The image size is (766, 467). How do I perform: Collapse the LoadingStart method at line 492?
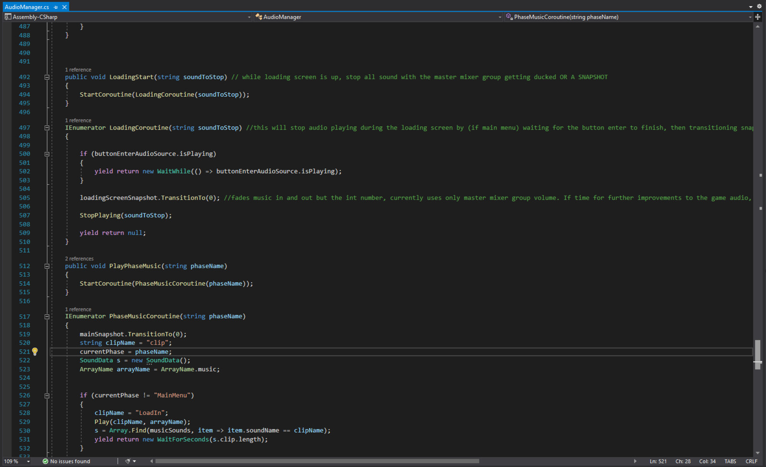tap(47, 77)
